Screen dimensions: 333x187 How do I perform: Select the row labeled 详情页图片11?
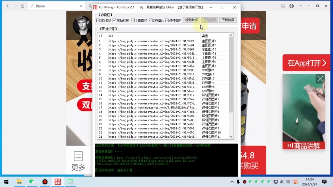pyautogui.click(x=163, y=137)
